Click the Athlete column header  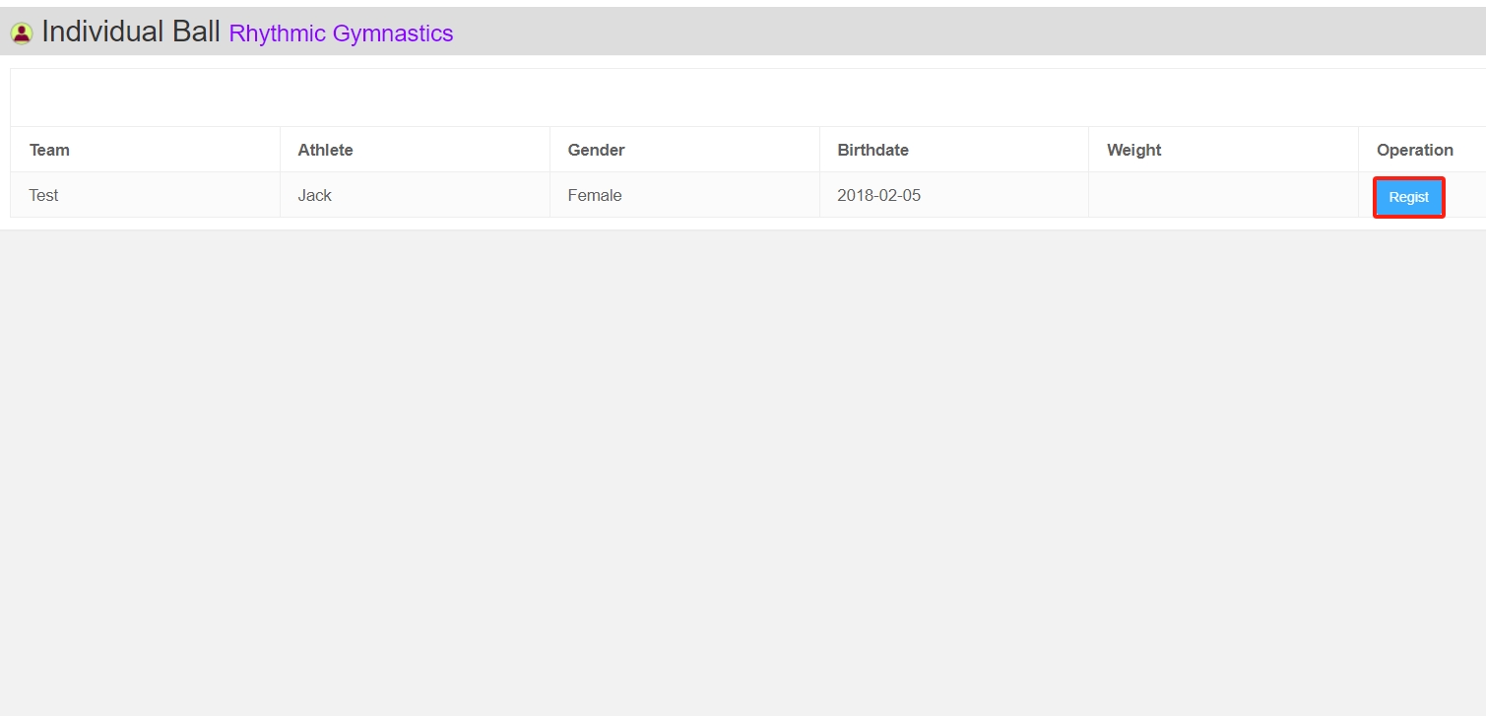pos(325,150)
